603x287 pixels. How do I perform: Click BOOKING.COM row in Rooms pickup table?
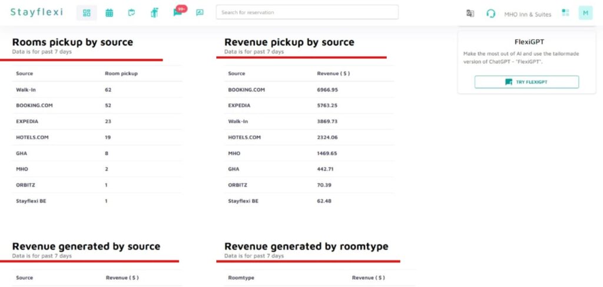97,105
